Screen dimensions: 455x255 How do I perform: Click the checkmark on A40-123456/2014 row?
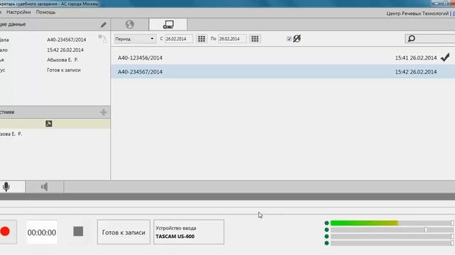(x=445, y=57)
